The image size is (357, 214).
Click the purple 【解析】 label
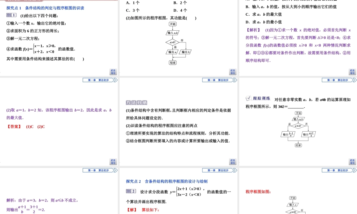coord(253,30)
